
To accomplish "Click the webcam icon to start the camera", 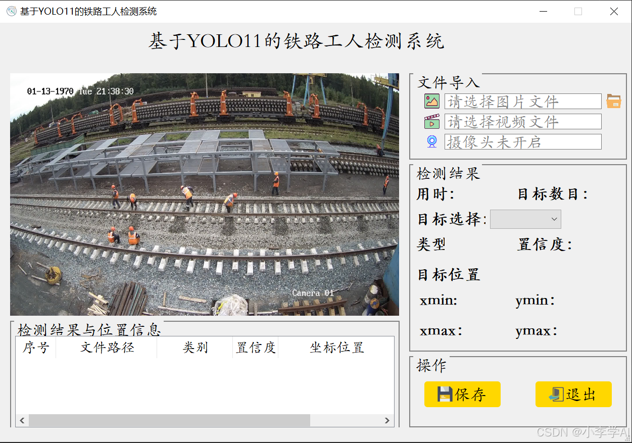I will click(x=431, y=141).
